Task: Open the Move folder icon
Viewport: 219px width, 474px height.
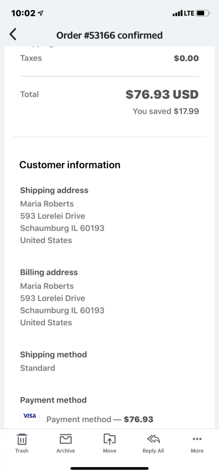Action: coord(109,439)
